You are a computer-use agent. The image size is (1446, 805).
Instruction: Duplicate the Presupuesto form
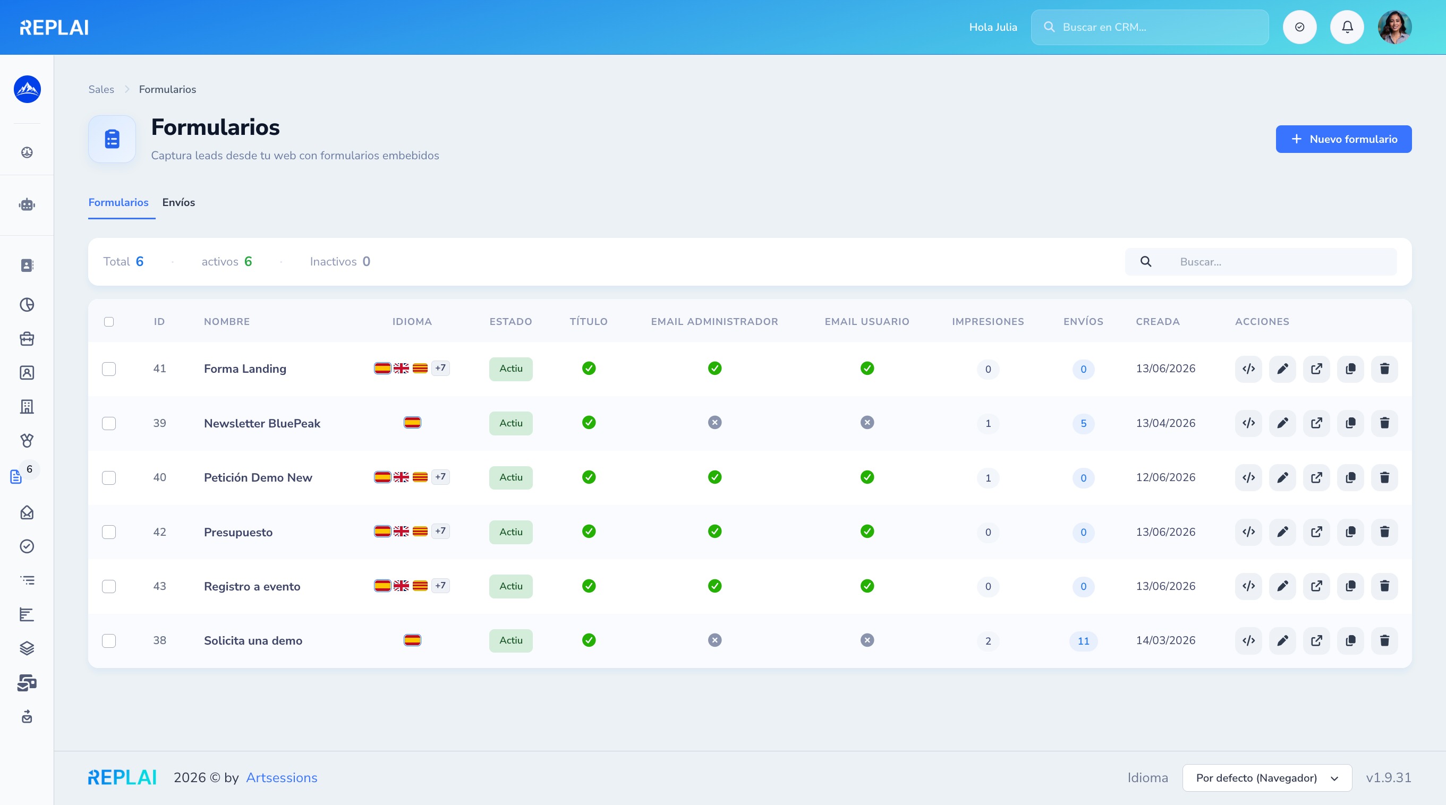coord(1350,532)
